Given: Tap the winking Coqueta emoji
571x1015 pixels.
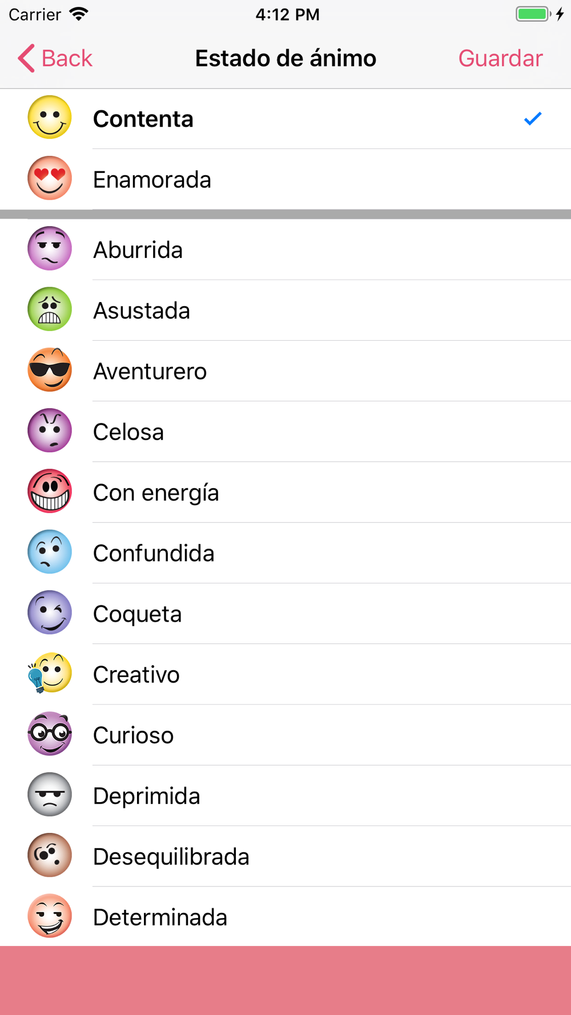Looking at the screenshot, I should point(50,613).
